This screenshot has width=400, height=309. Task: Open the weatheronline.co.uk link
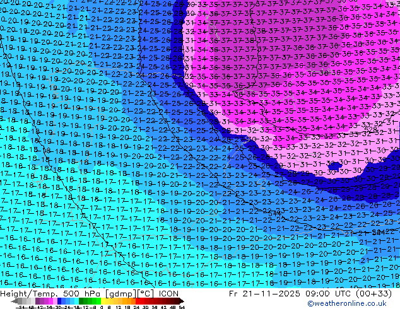(347, 303)
